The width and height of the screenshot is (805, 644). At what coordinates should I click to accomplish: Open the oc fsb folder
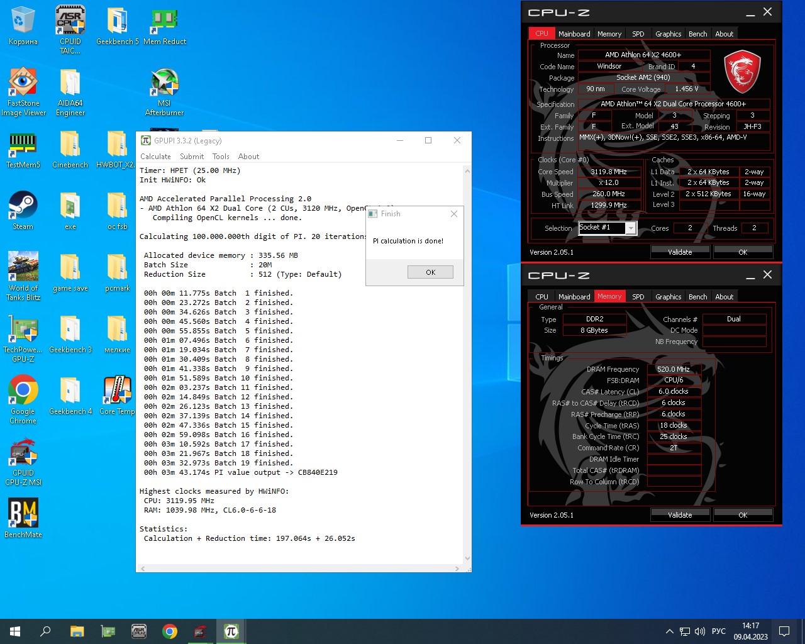117,210
